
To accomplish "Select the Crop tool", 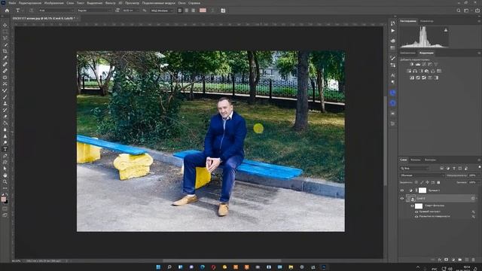I will coord(5,51).
